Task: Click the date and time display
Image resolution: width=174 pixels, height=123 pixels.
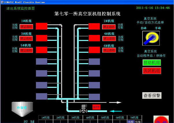Action: tap(153, 8)
